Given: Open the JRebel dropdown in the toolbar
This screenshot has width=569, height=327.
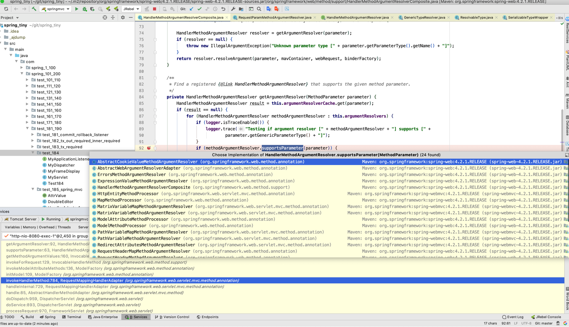Looking at the screenshot, I should 137,9.
